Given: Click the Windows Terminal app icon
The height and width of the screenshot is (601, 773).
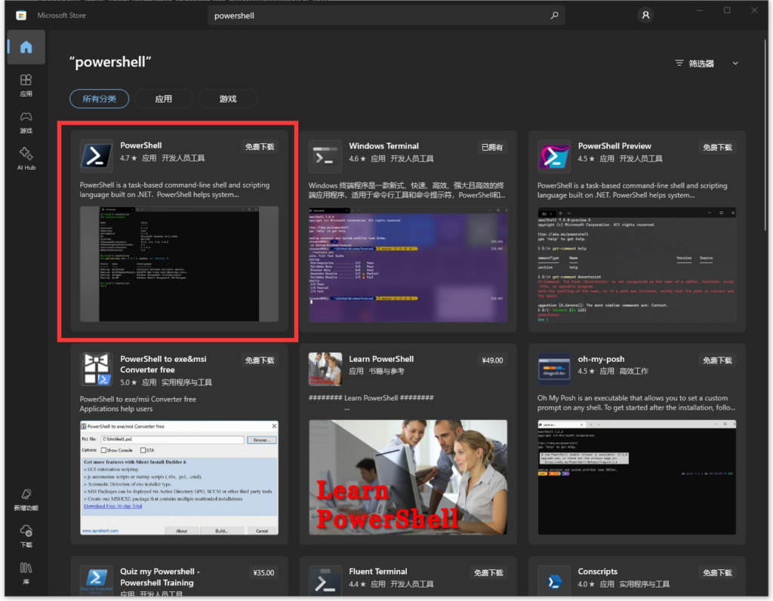Looking at the screenshot, I should click(x=325, y=157).
